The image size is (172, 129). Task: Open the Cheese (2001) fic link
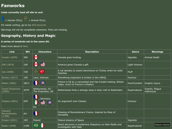(10, 101)
